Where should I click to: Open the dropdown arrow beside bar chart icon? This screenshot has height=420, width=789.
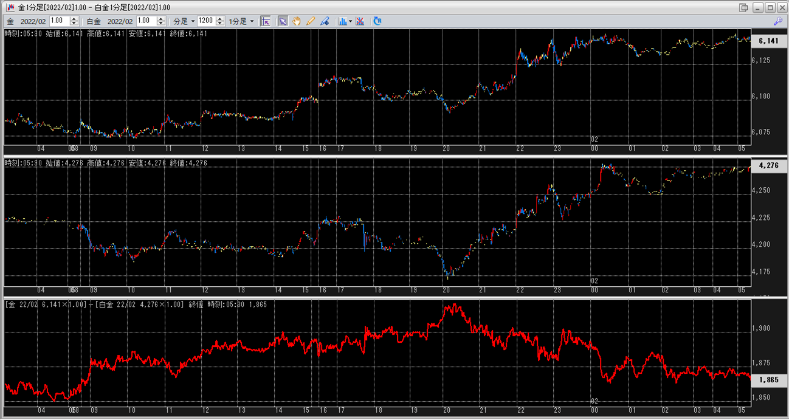[x=351, y=21]
